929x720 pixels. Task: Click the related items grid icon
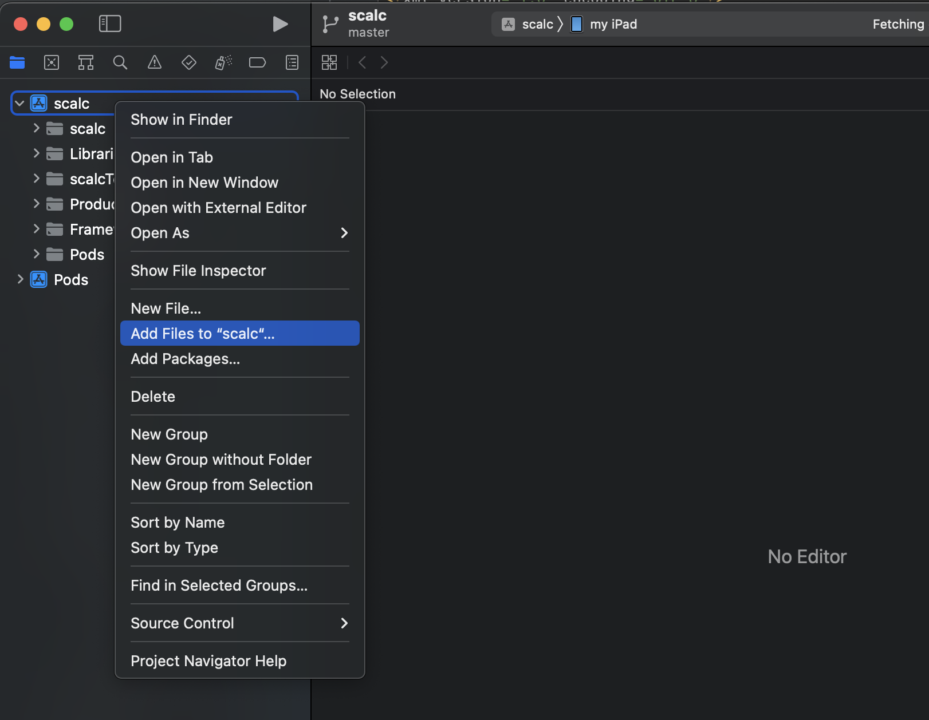[x=329, y=62]
